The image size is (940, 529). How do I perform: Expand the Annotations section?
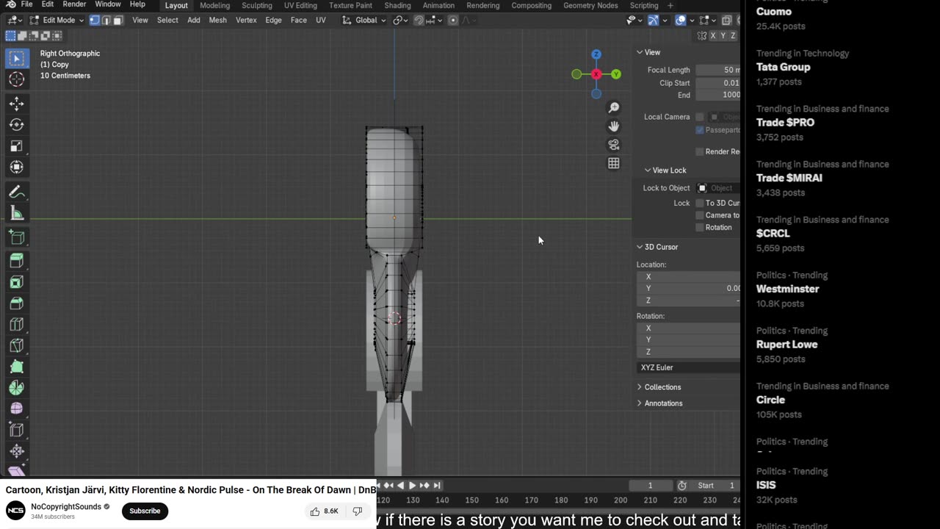(x=659, y=403)
